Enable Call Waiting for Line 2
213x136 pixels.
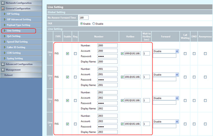click(185, 77)
